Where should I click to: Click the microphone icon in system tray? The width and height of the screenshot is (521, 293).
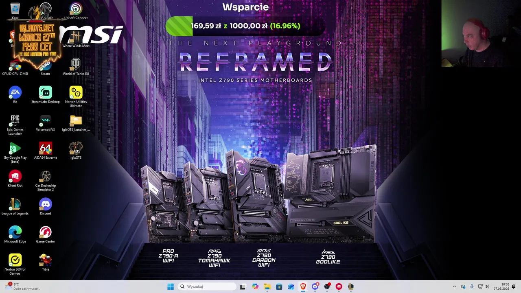pos(472,286)
